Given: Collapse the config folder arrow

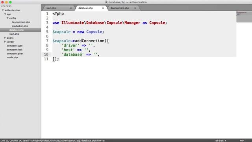Looking at the screenshot, I should click(7, 18).
